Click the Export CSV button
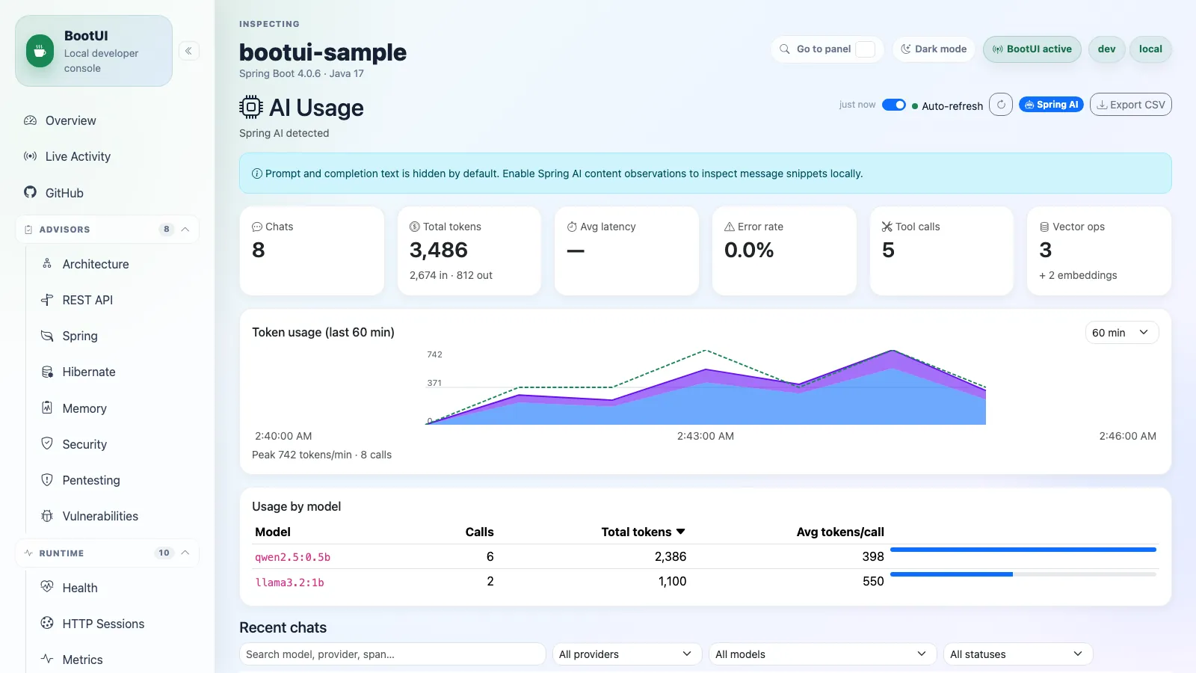This screenshot has width=1196, height=673. 1130,105
